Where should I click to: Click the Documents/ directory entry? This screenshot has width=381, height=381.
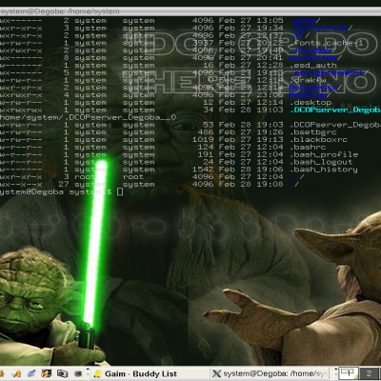315,88
